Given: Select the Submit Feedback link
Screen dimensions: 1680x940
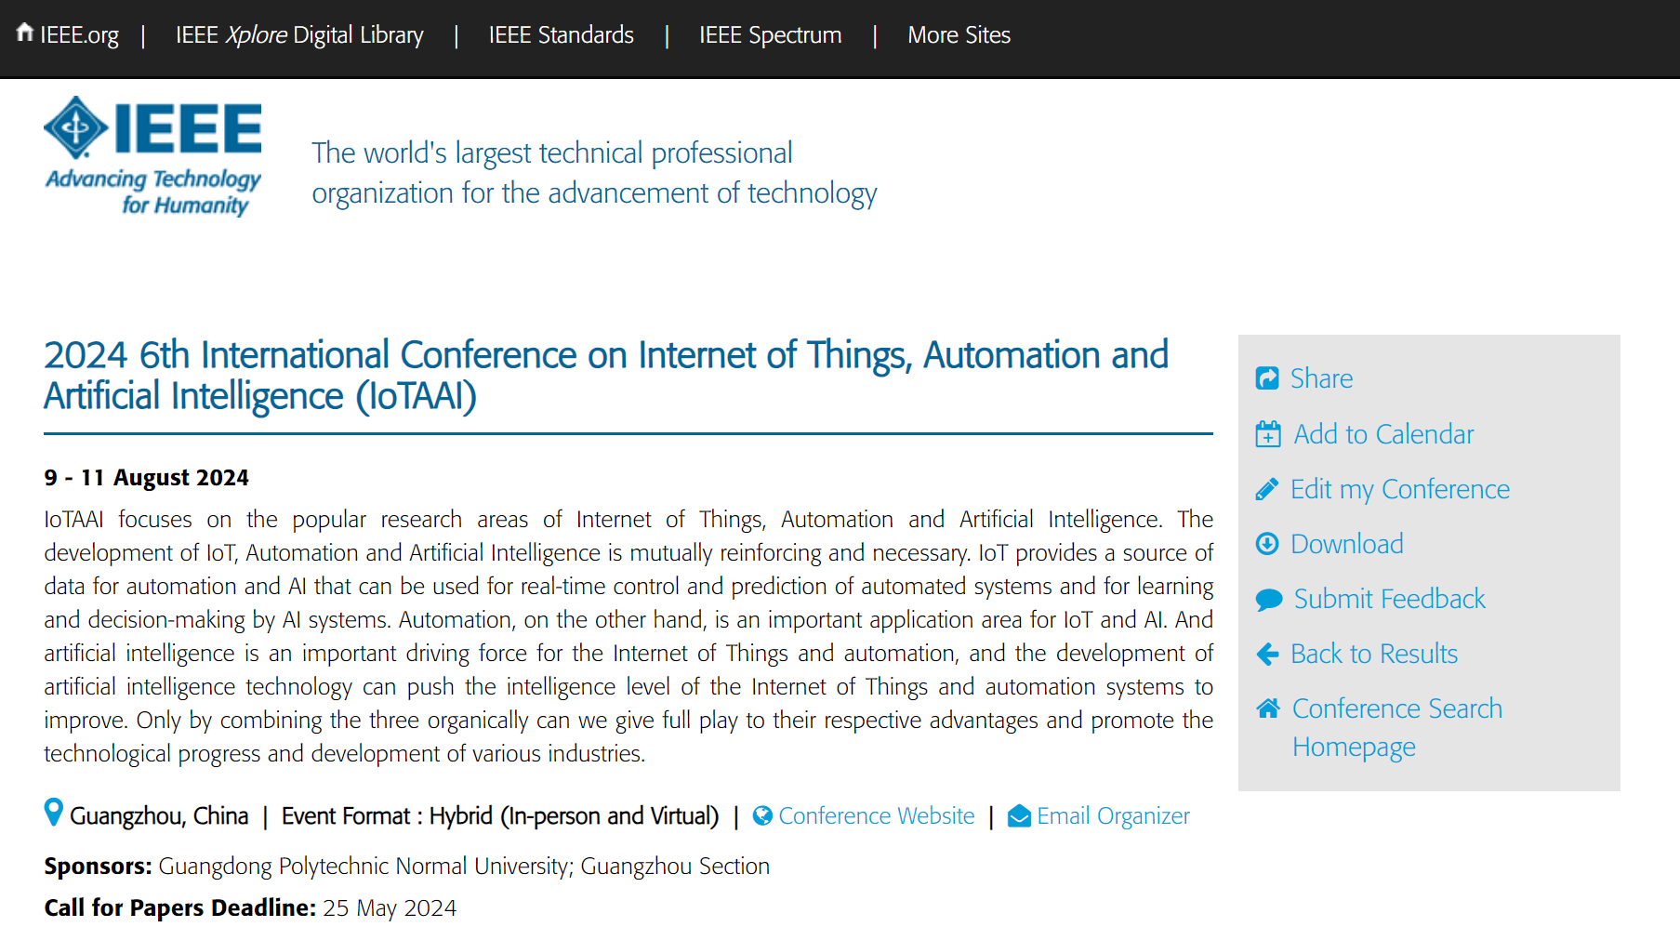Looking at the screenshot, I should [1390, 599].
